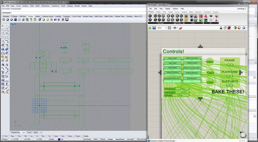Click the orange sphere preview icon in Grasshopper toolbar
Viewport: 258px width, 142px height.
[239, 28]
